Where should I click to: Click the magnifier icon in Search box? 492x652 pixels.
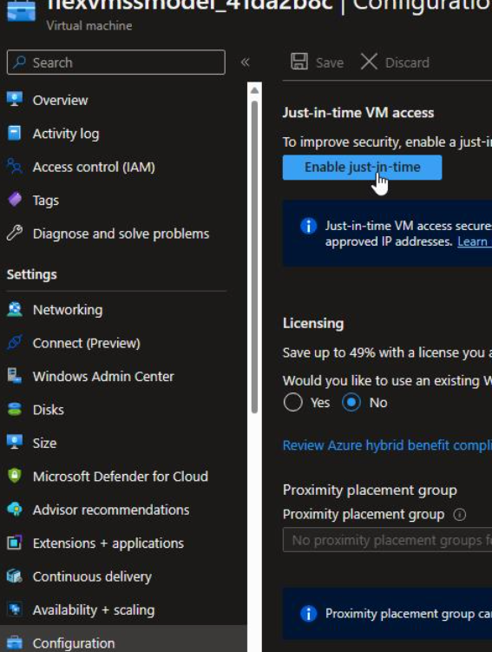(19, 63)
